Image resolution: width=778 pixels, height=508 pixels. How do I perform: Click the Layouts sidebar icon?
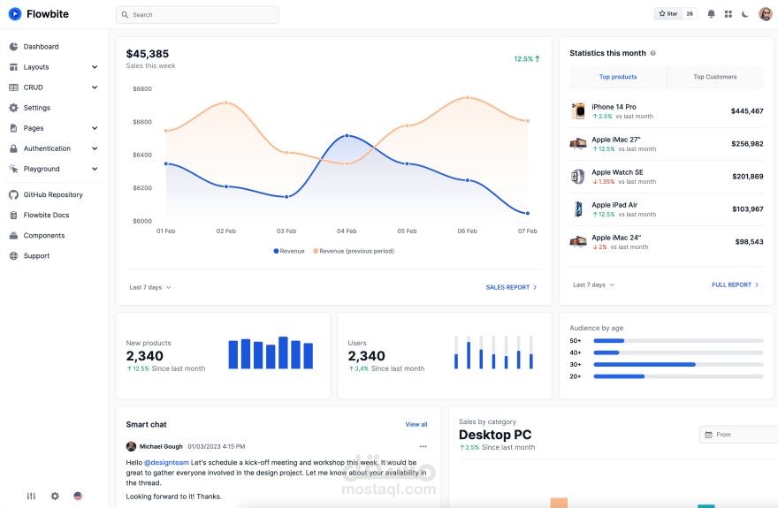pos(13,67)
